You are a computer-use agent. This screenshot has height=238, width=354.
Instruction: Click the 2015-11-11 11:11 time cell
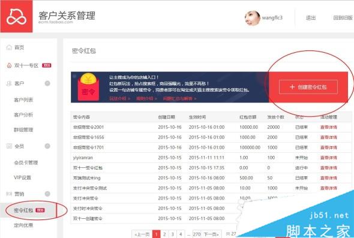206,158
